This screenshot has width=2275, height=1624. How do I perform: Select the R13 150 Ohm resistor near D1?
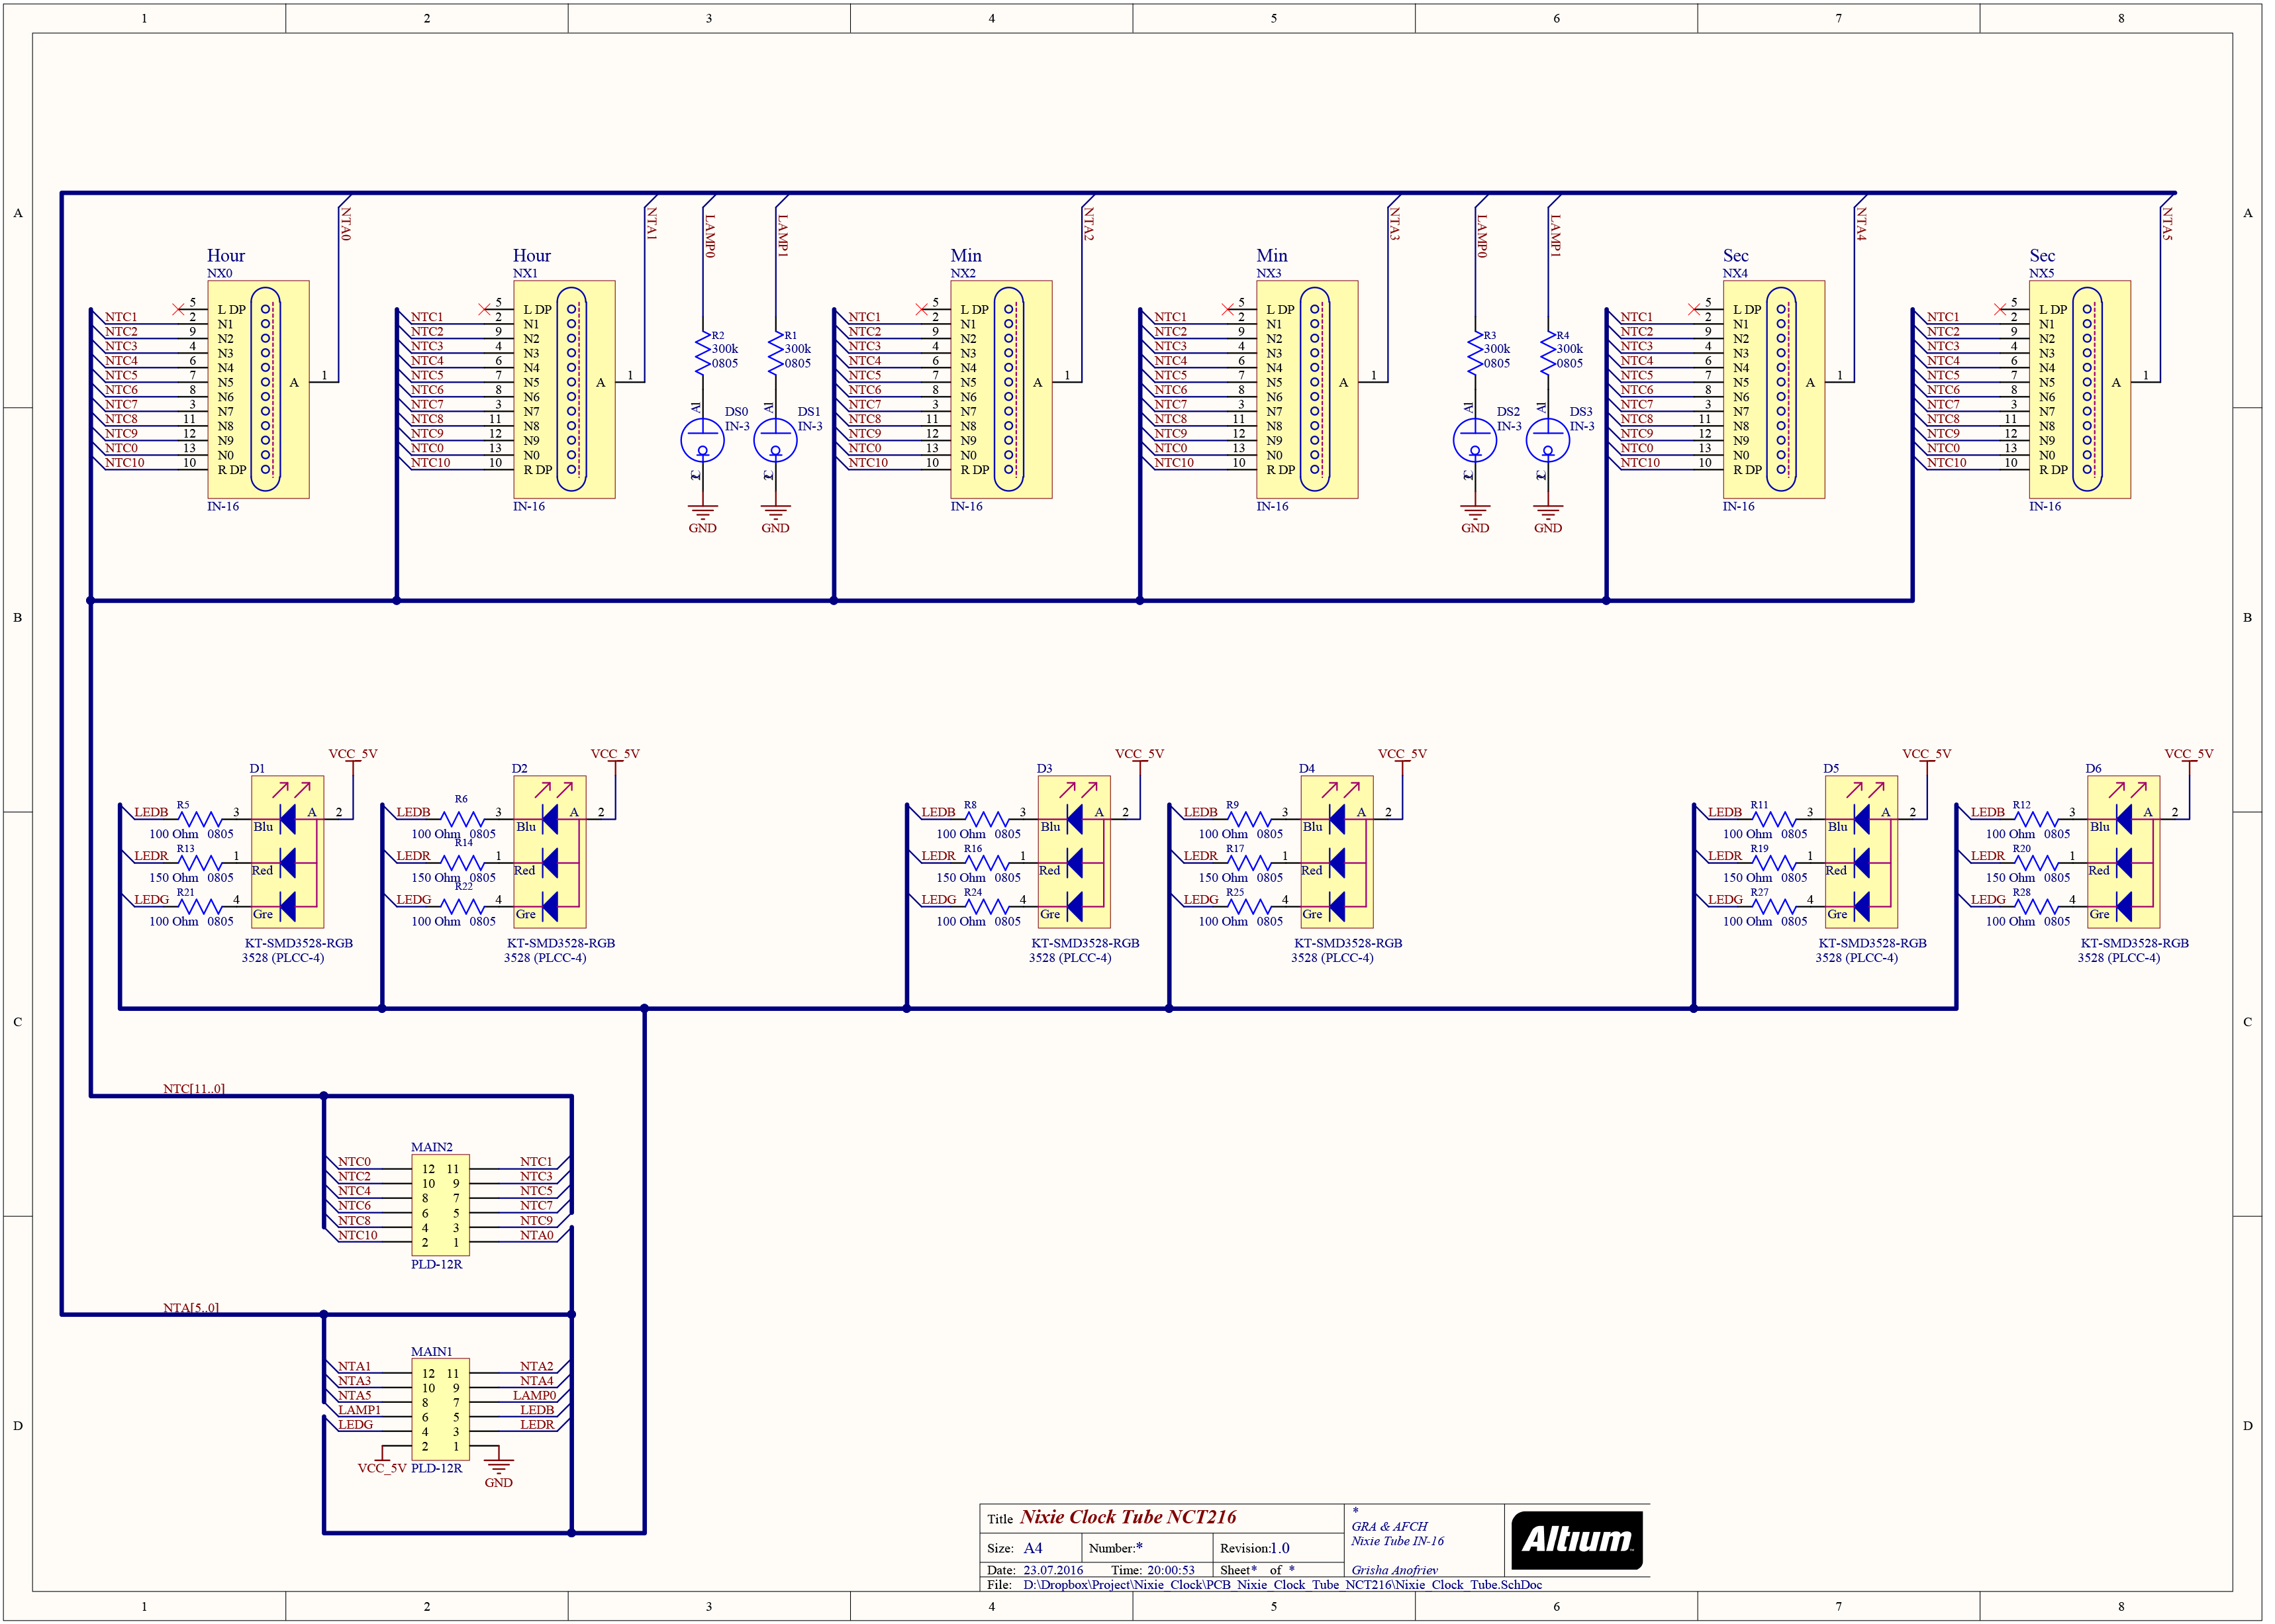coord(199,862)
